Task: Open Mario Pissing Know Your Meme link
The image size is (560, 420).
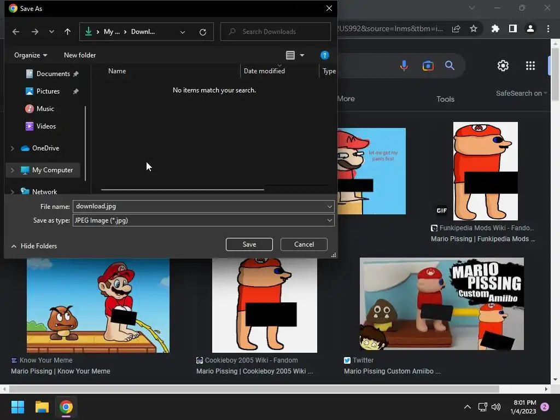Action: tap(60, 371)
